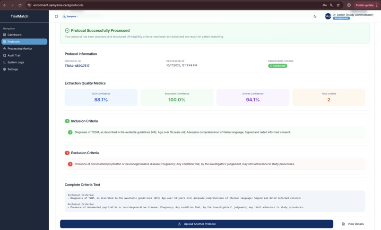Click the Samyama logo in header

70,16
